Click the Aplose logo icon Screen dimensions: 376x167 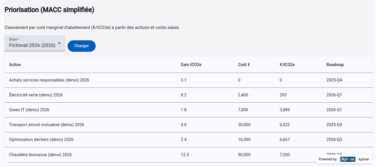(x=348, y=159)
